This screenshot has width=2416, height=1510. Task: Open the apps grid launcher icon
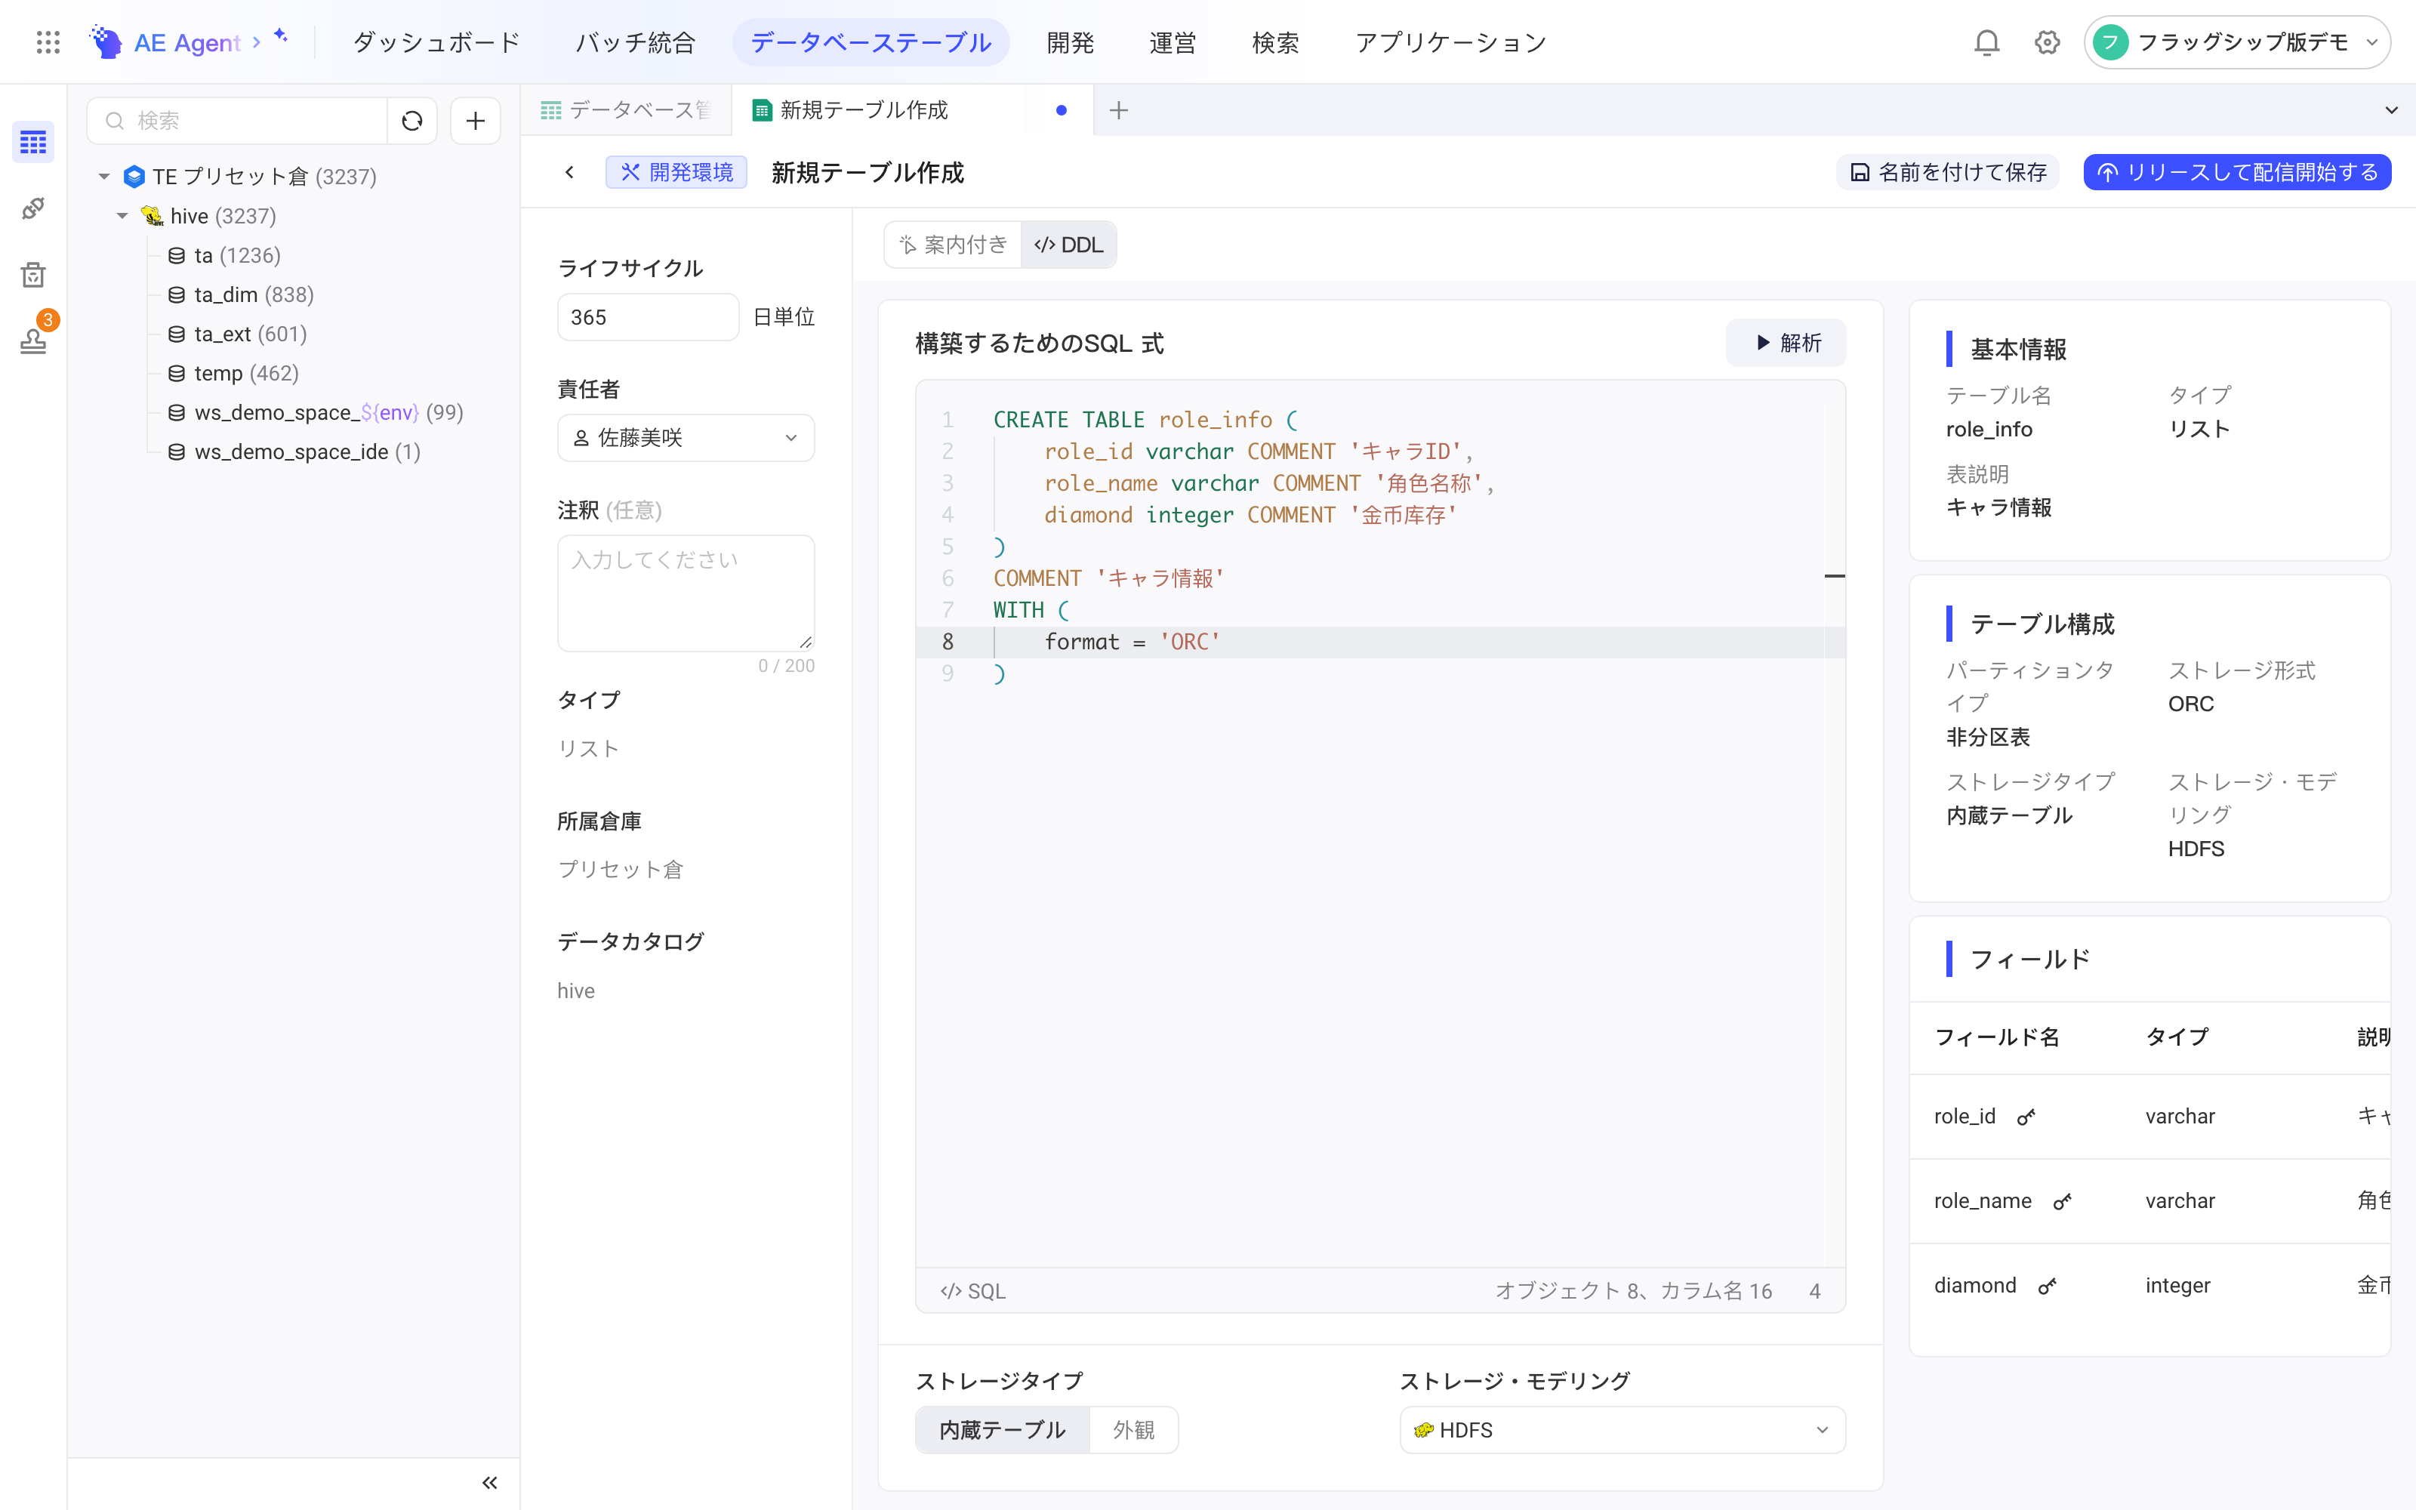[48, 42]
